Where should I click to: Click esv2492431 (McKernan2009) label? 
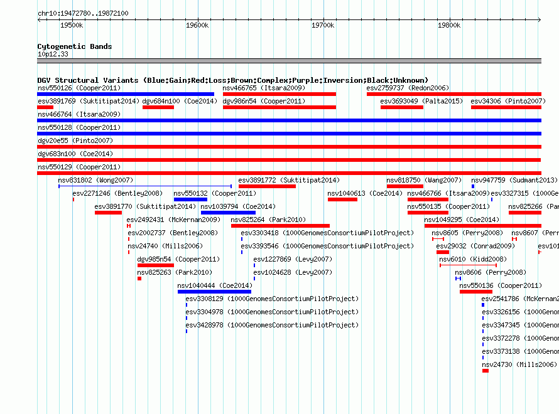(x=173, y=220)
